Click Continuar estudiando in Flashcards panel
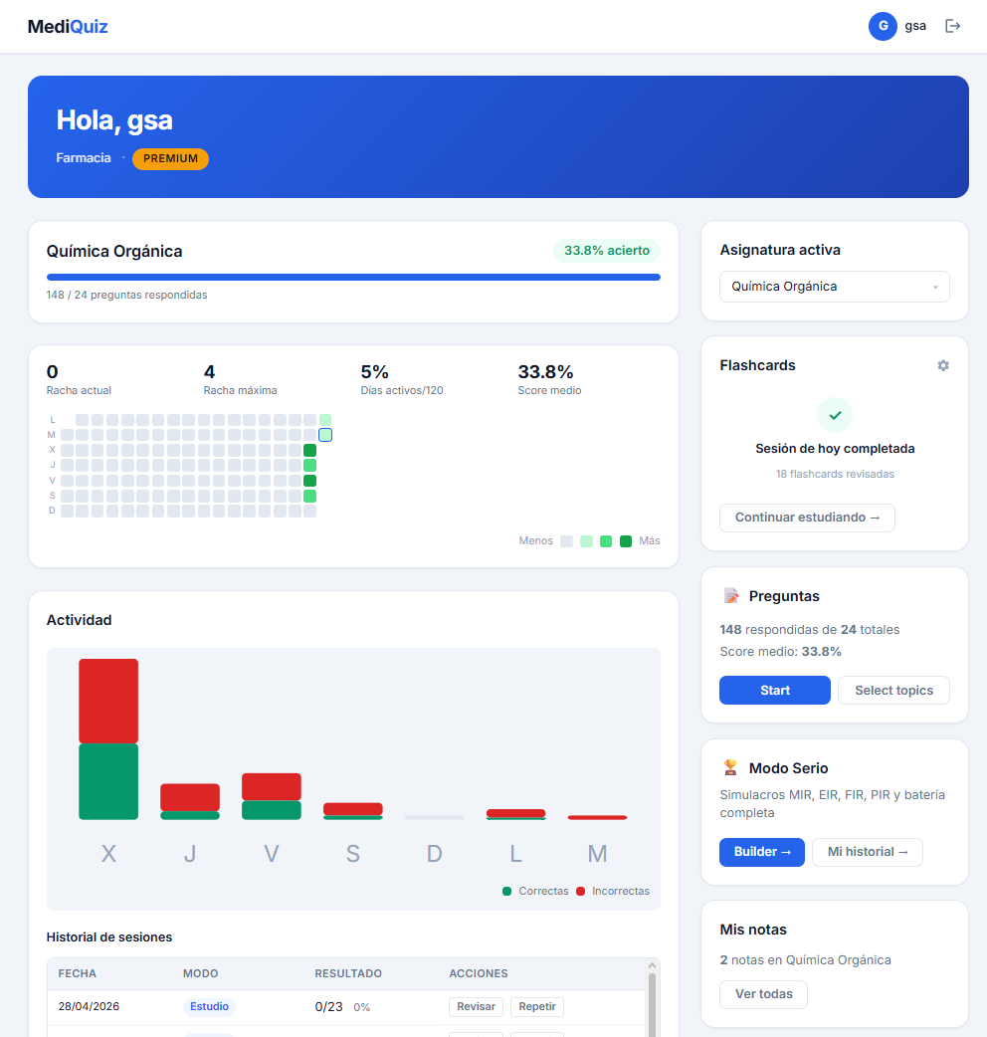Image resolution: width=987 pixels, height=1037 pixels. click(x=807, y=518)
